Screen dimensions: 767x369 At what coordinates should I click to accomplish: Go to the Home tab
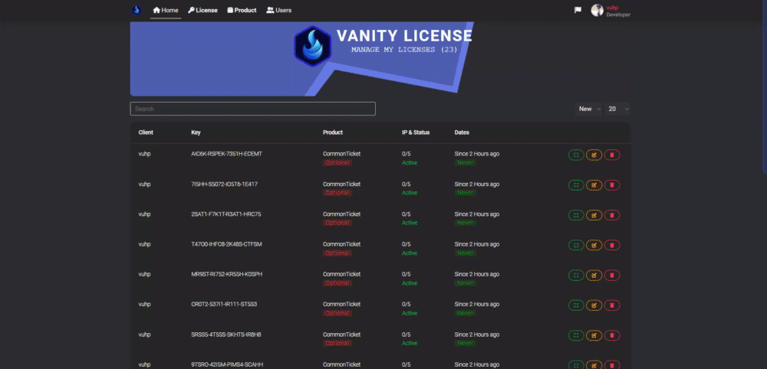[166, 10]
